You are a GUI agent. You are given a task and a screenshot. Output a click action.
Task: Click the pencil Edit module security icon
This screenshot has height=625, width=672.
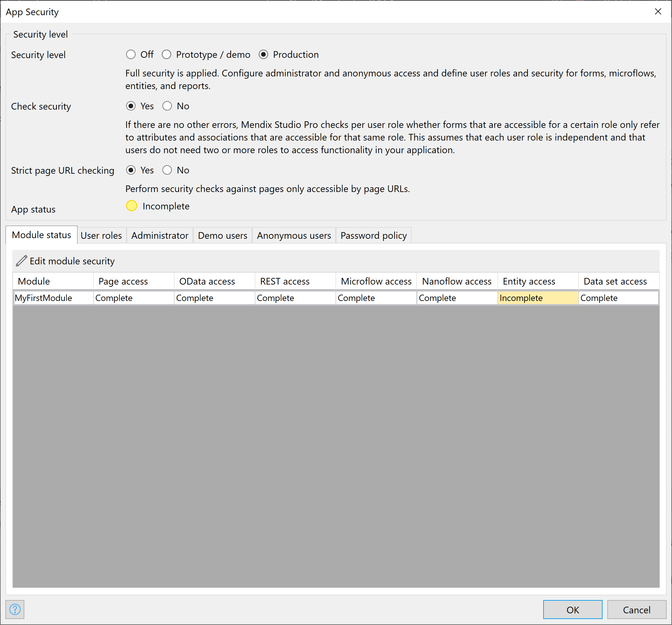(22, 261)
